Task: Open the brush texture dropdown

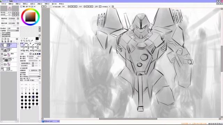Action: point(33,66)
